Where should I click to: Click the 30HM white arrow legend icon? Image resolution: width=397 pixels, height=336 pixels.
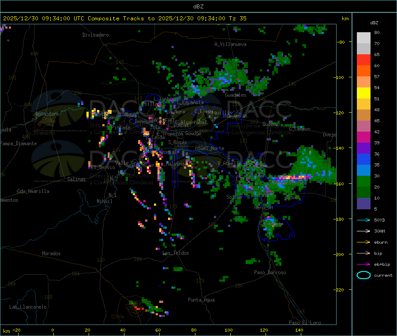(363, 231)
